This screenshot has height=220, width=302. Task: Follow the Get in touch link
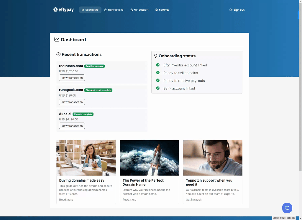coord(193,200)
